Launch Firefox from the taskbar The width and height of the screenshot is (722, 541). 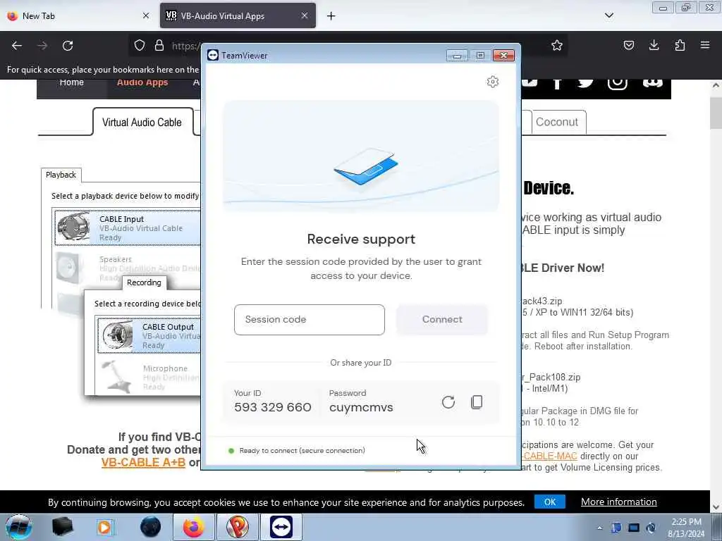tap(193, 527)
